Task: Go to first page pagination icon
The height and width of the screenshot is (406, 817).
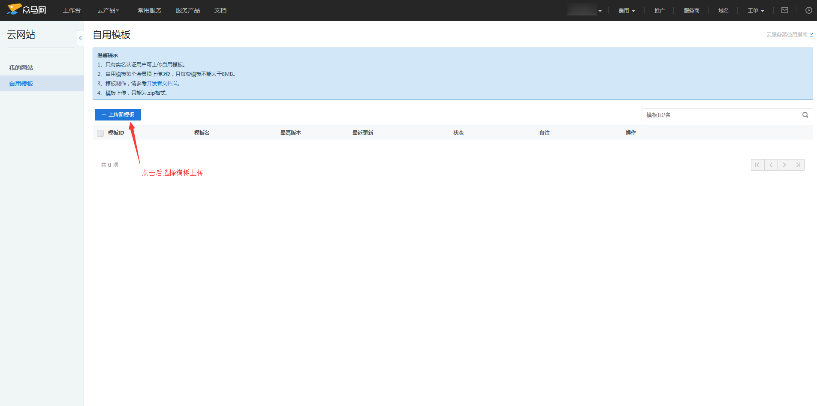Action: [757, 165]
